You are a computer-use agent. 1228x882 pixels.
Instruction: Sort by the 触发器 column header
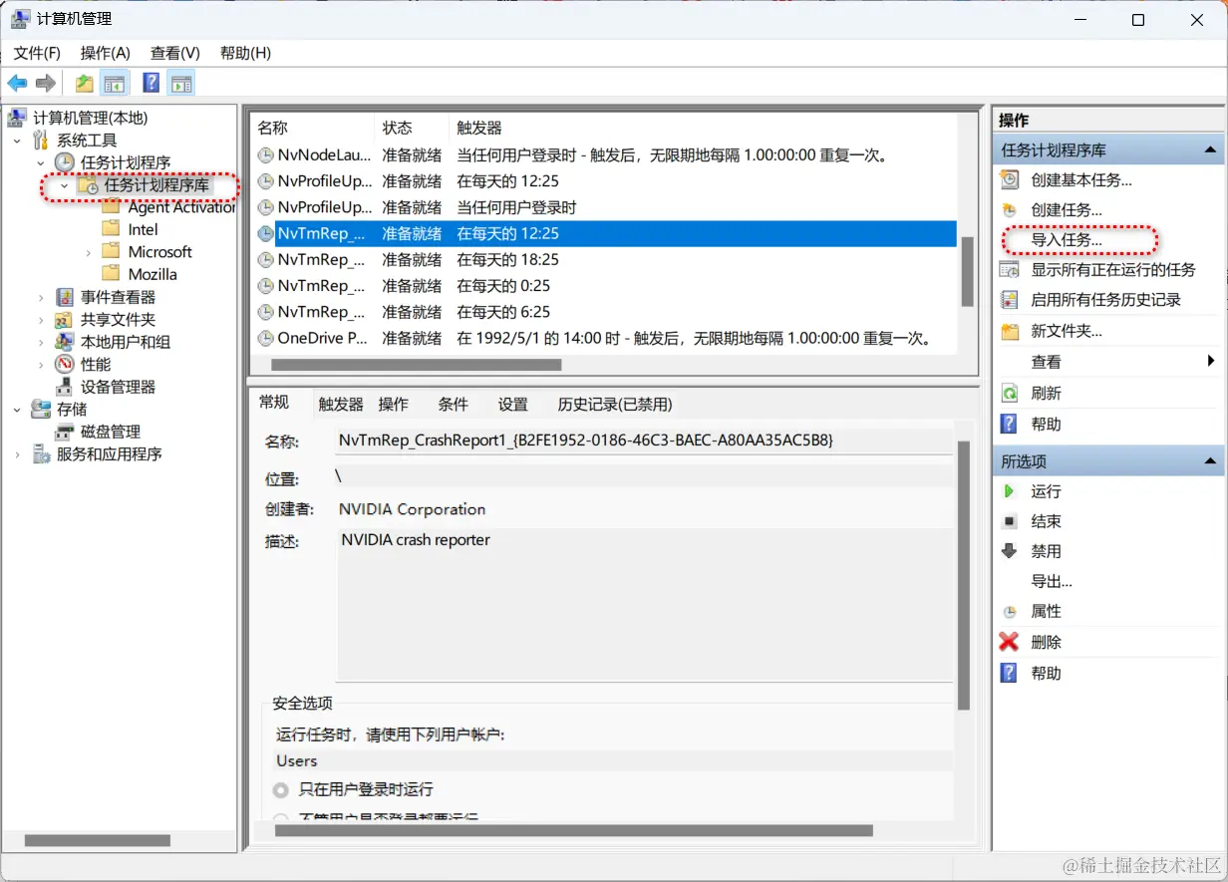point(702,128)
